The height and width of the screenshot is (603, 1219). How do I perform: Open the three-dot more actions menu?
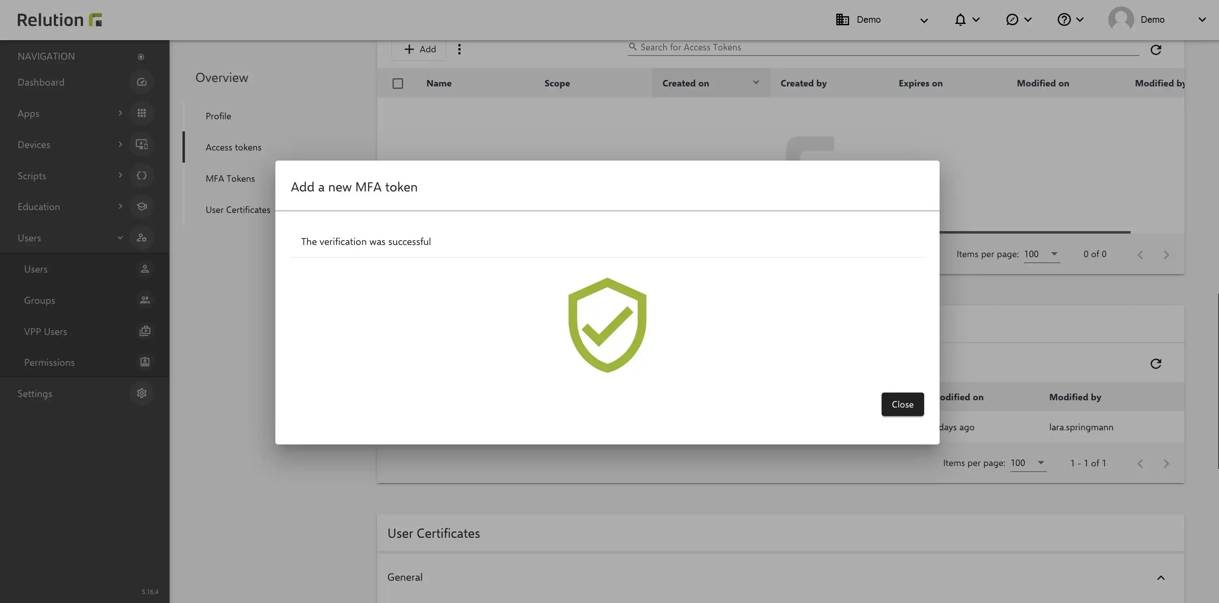click(x=459, y=49)
